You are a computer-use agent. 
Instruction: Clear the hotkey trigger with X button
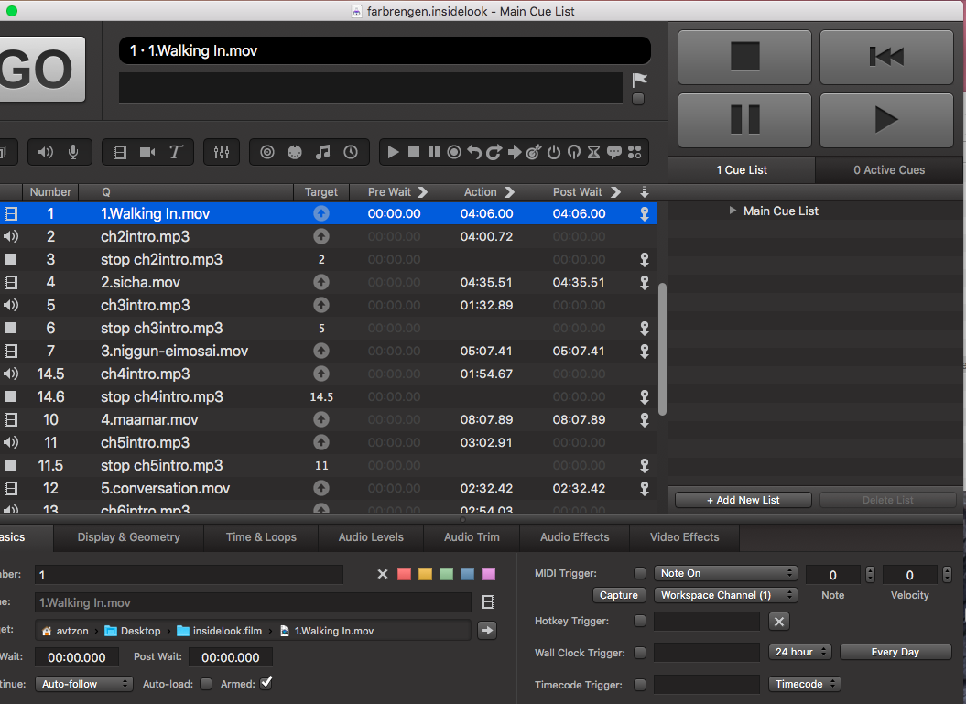[x=778, y=622]
